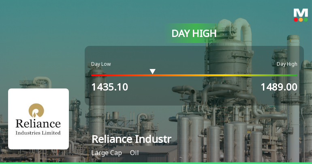312x164 pixels.
Task: Select the Day Low label
Action: click(101, 64)
